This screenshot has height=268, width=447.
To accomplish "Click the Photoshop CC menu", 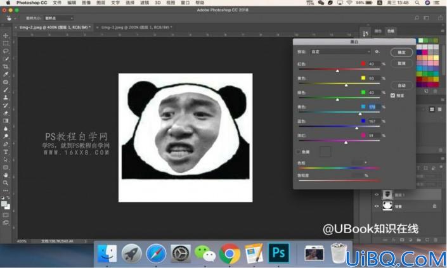I will pos(32,3).
